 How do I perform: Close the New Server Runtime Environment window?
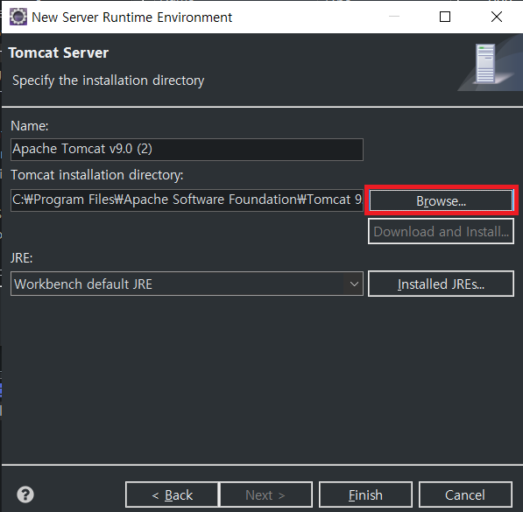coord(497,17)
